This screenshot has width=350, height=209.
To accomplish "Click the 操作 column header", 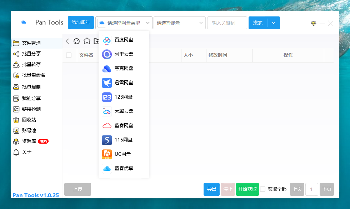I will (288, 55).
